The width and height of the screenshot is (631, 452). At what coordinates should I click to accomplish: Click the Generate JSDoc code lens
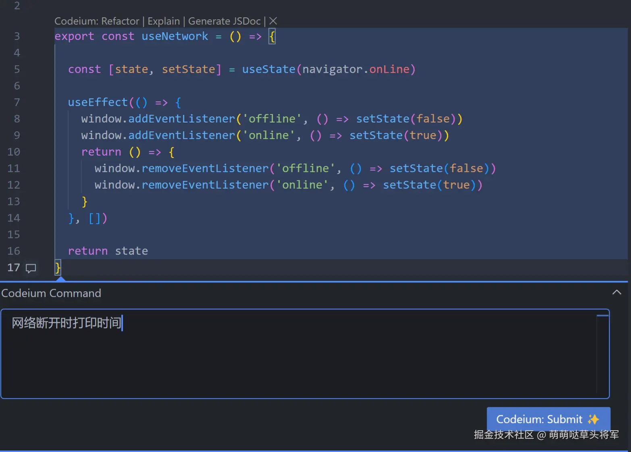pyautogui.click(x=224, y=21)
